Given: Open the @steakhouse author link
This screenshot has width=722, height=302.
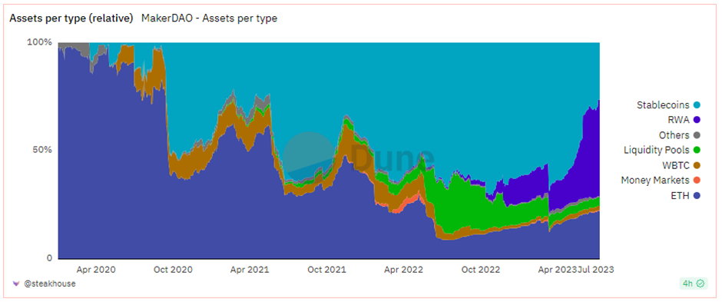Looking at the screenshot, I should coord(50,284).
